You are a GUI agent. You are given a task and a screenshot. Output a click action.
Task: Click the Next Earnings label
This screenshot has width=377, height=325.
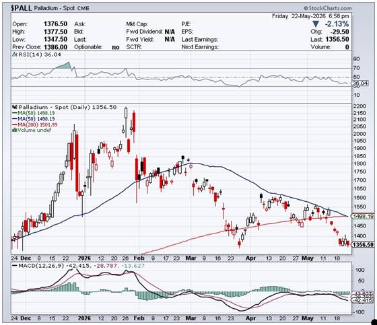click(x=200, y=47)
